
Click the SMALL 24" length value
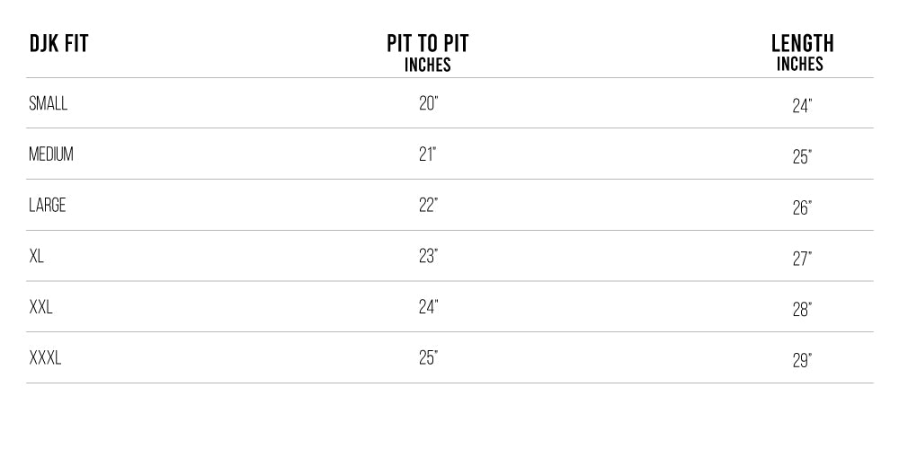pyautogui.click(x=802, y=105)
